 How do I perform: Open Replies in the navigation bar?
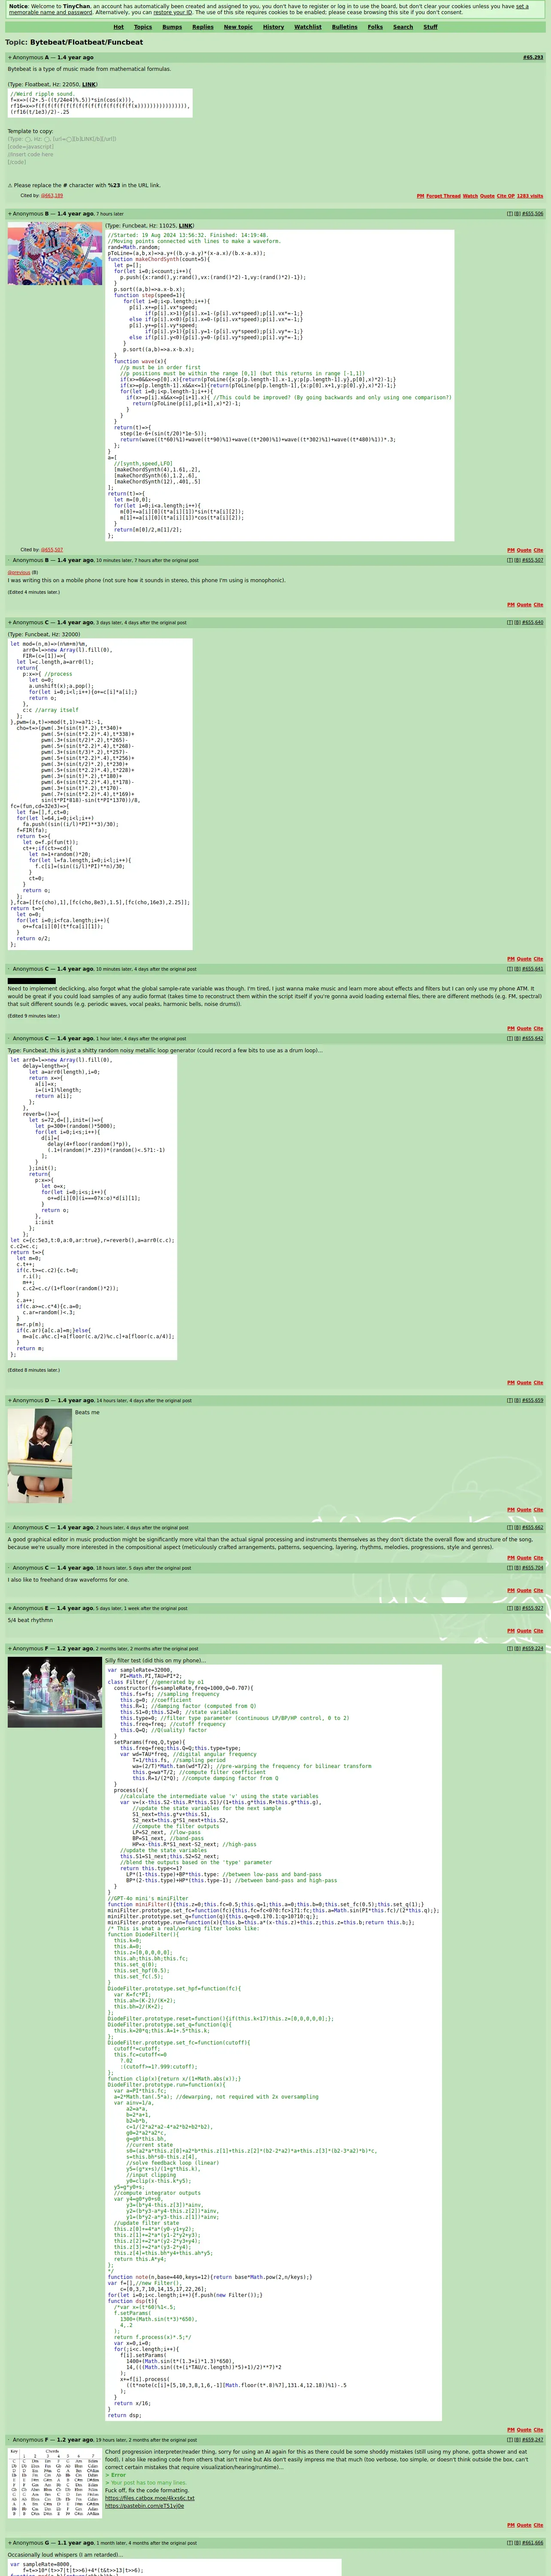(203, 27)
